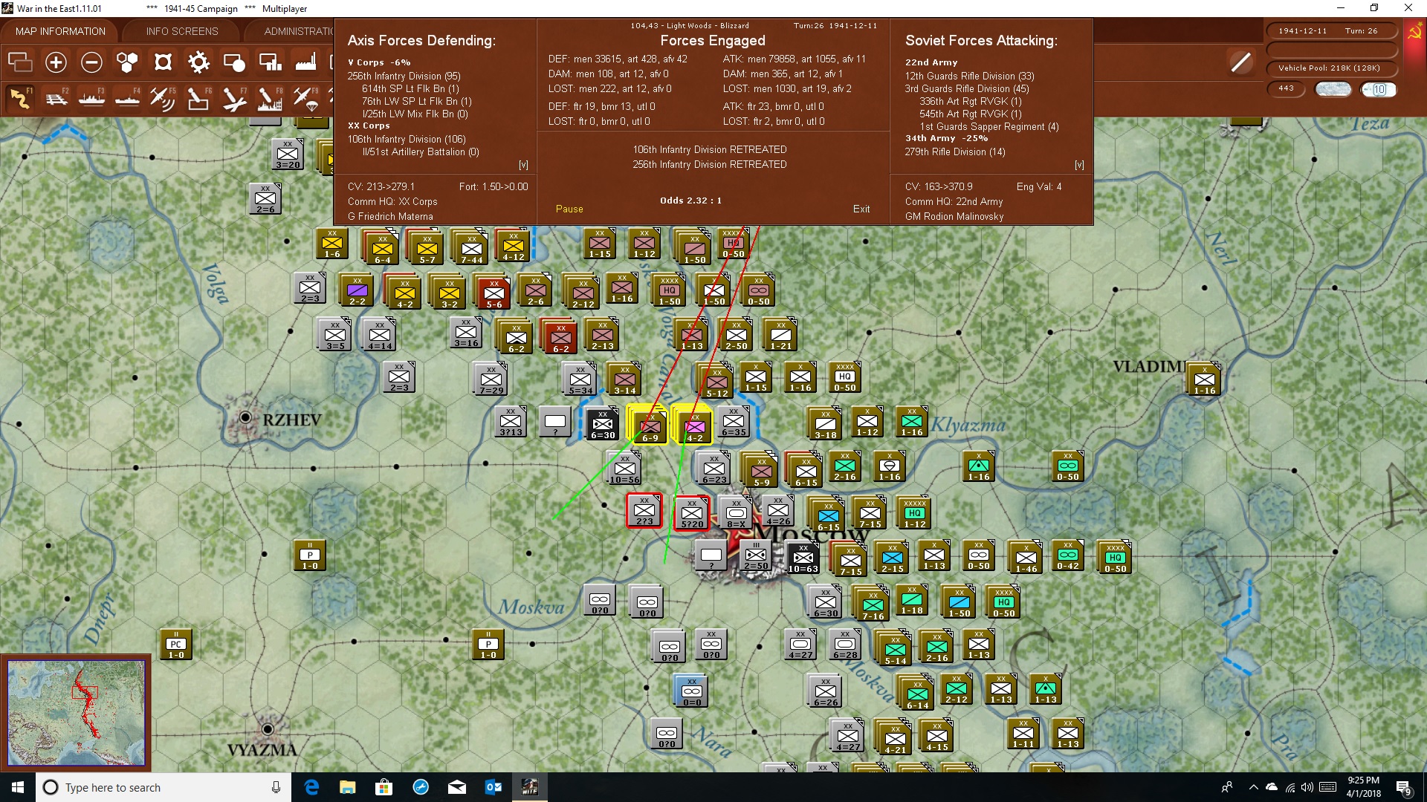The height and width of the screenshot is (802, 1427).
Task: Select amphibious transport F4 ship icon
Action: [127, 98]
